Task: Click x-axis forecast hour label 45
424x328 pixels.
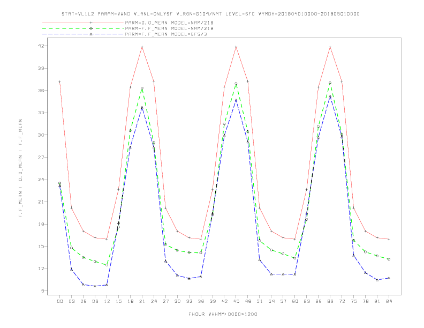Action: point(236,301)
